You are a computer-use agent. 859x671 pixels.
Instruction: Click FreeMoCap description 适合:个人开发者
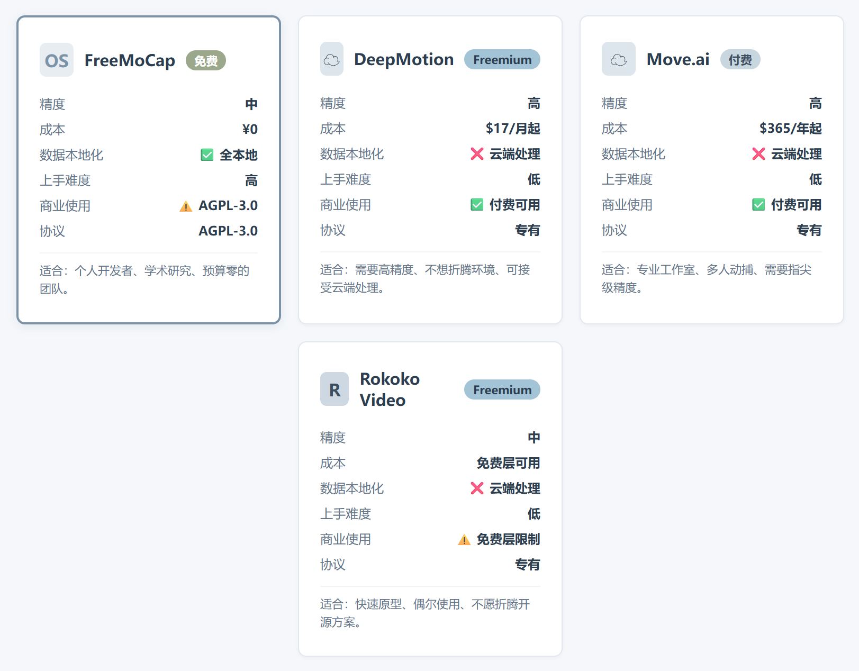[144, 280]
